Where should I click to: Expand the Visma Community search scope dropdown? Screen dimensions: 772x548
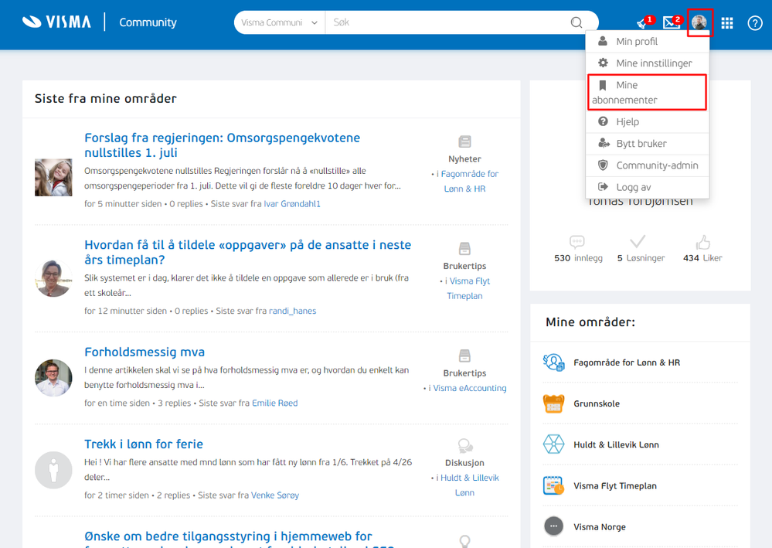click(x=279, y=22)
